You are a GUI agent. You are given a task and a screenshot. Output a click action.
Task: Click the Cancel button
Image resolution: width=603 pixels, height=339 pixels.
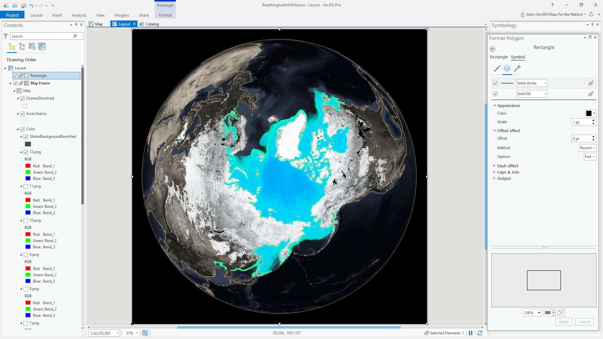point(584,321)
